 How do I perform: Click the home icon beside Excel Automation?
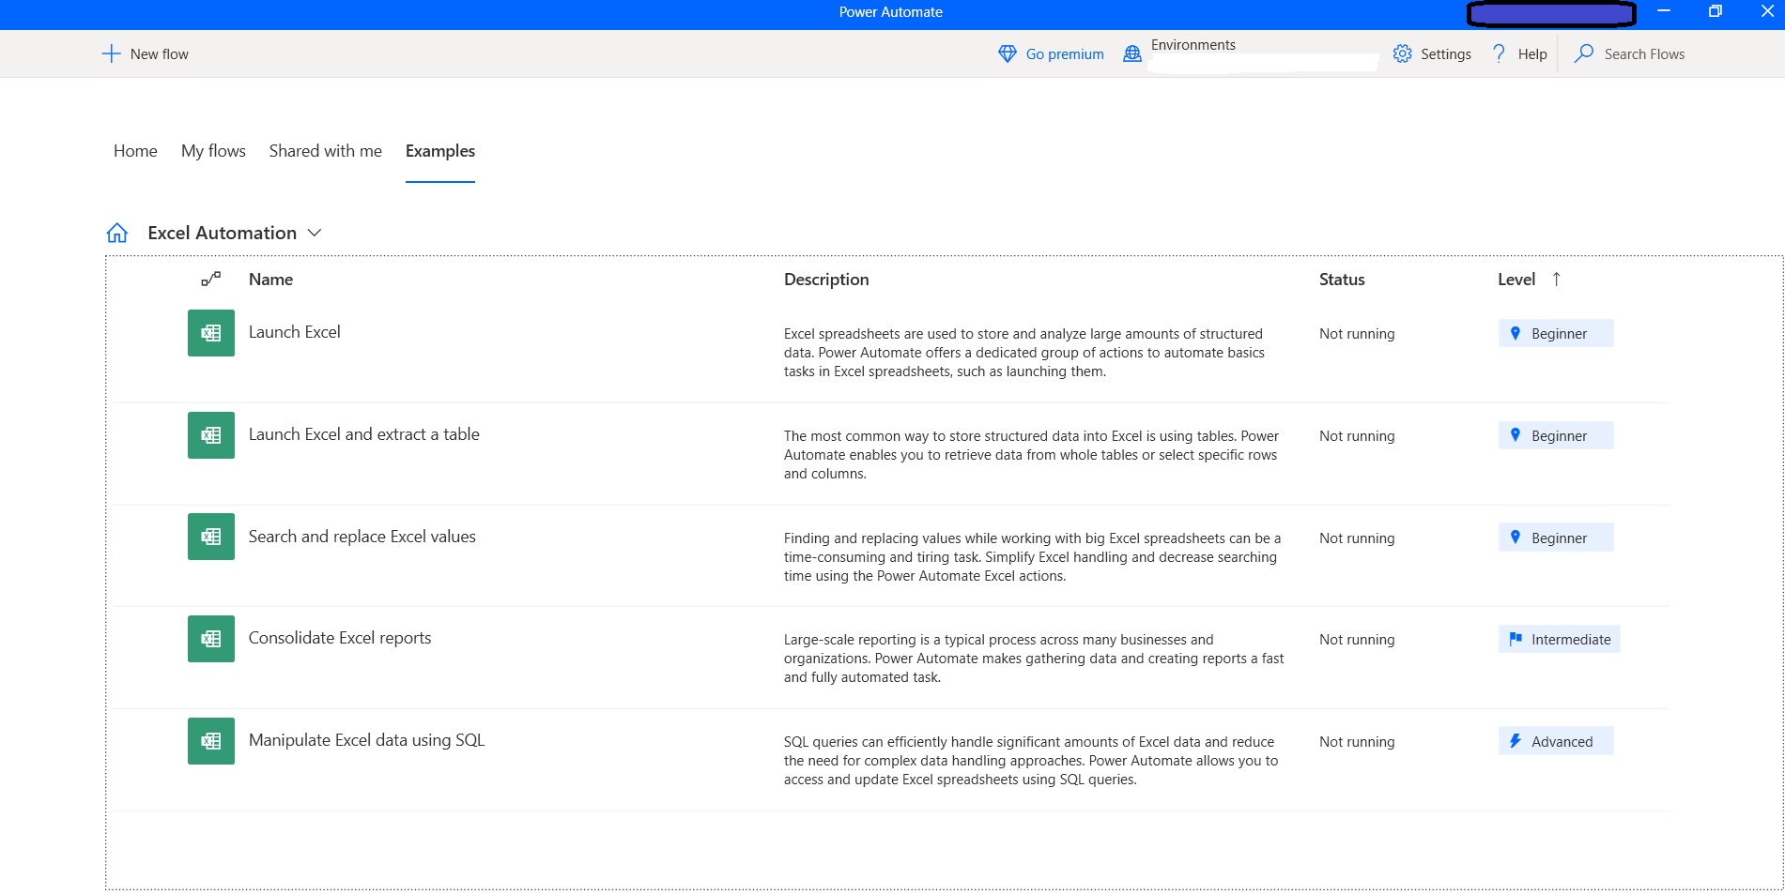tap(117, 233)
